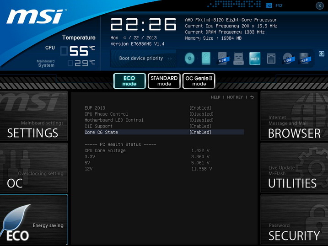328x246 pixels.
Task: Select the C1E Support label
Action: [x=98, y=126]
